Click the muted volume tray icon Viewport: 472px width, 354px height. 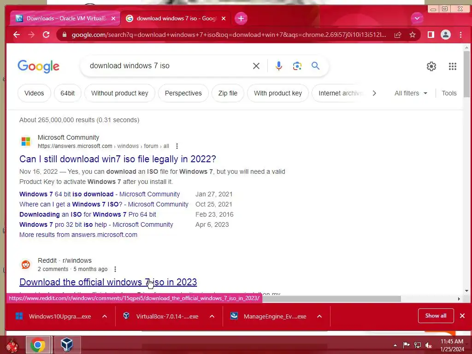tap(428, 345)
